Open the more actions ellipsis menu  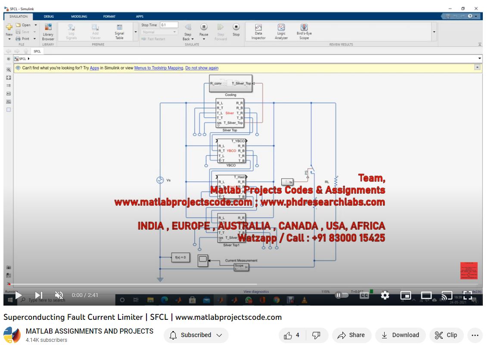point(475,335)
